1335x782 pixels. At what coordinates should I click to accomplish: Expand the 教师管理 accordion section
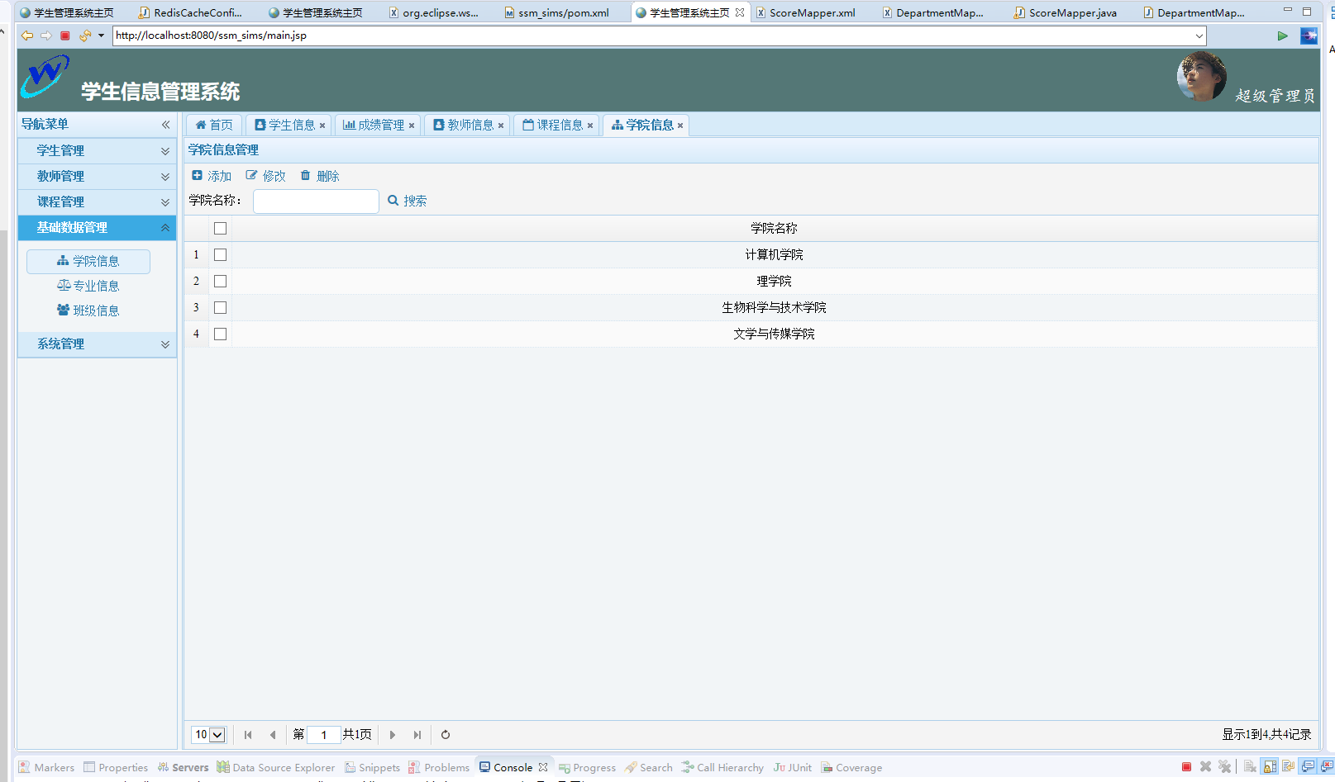coord(165,177)
